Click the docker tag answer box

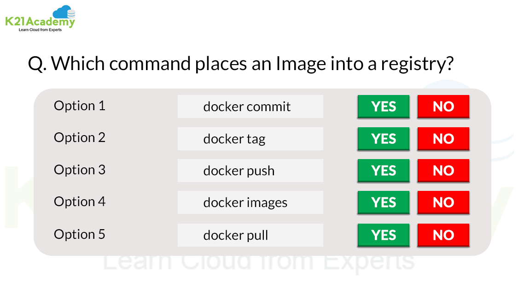(x=250, y=139)
